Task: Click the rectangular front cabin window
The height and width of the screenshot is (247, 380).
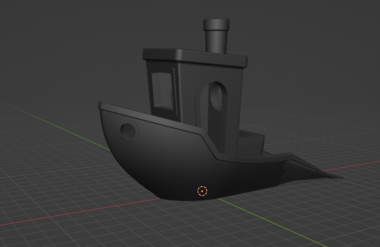Action: (x=163, y=91)
